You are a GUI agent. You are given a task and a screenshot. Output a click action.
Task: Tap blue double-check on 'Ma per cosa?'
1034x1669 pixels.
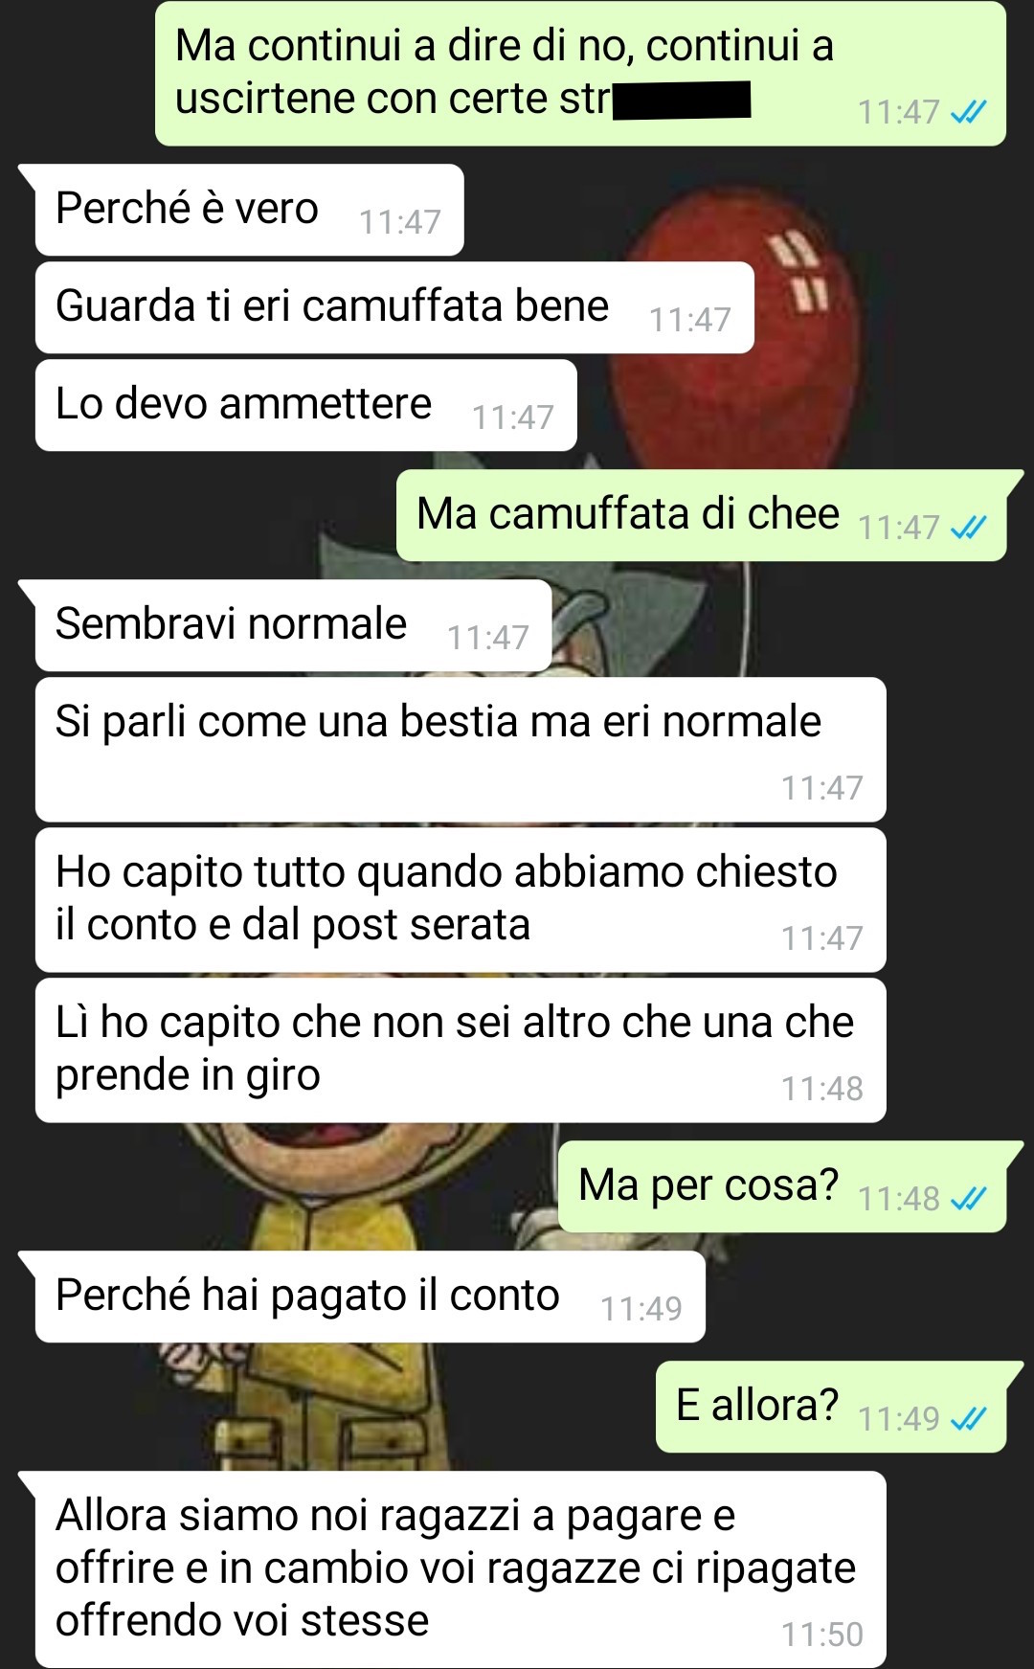click(968, 1199)
